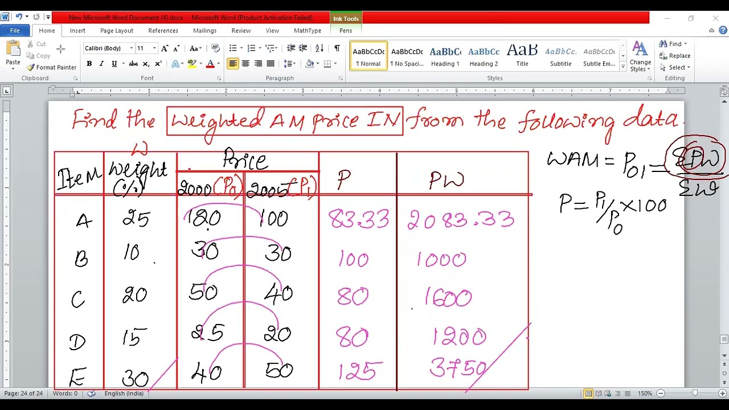Toggle italic formatting
This screenshot has height=410, width=729.
tap(101, 64)
